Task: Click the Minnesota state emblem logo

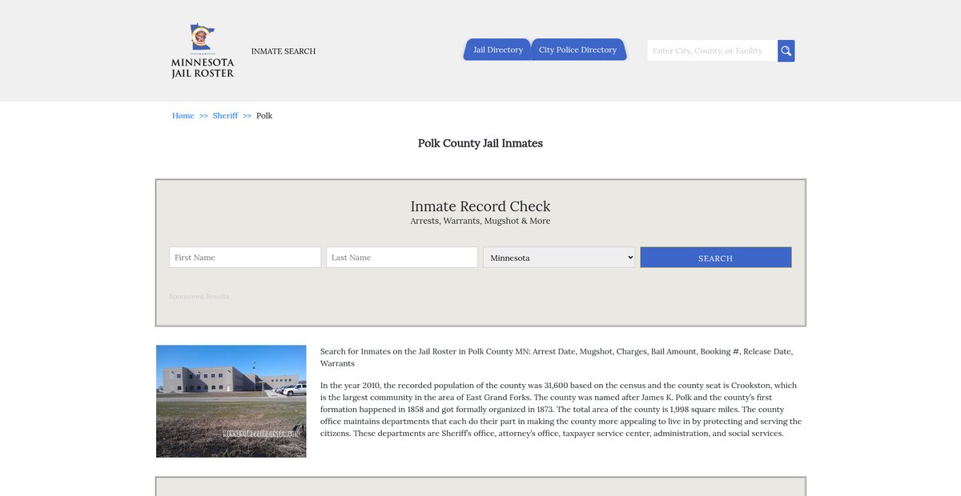Action: [202, 38]
